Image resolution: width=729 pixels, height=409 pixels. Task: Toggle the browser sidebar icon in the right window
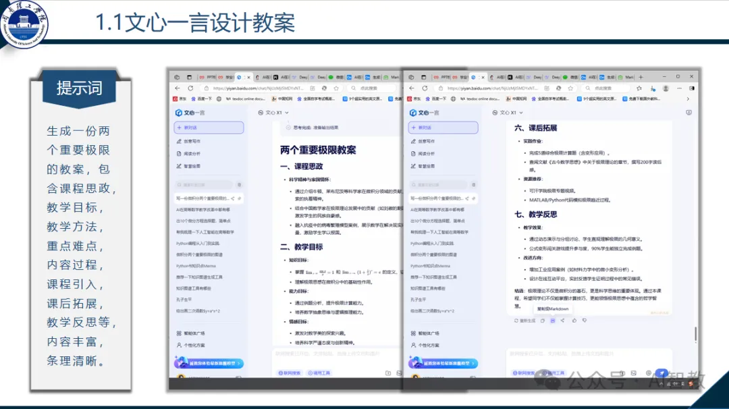(692, 88)
